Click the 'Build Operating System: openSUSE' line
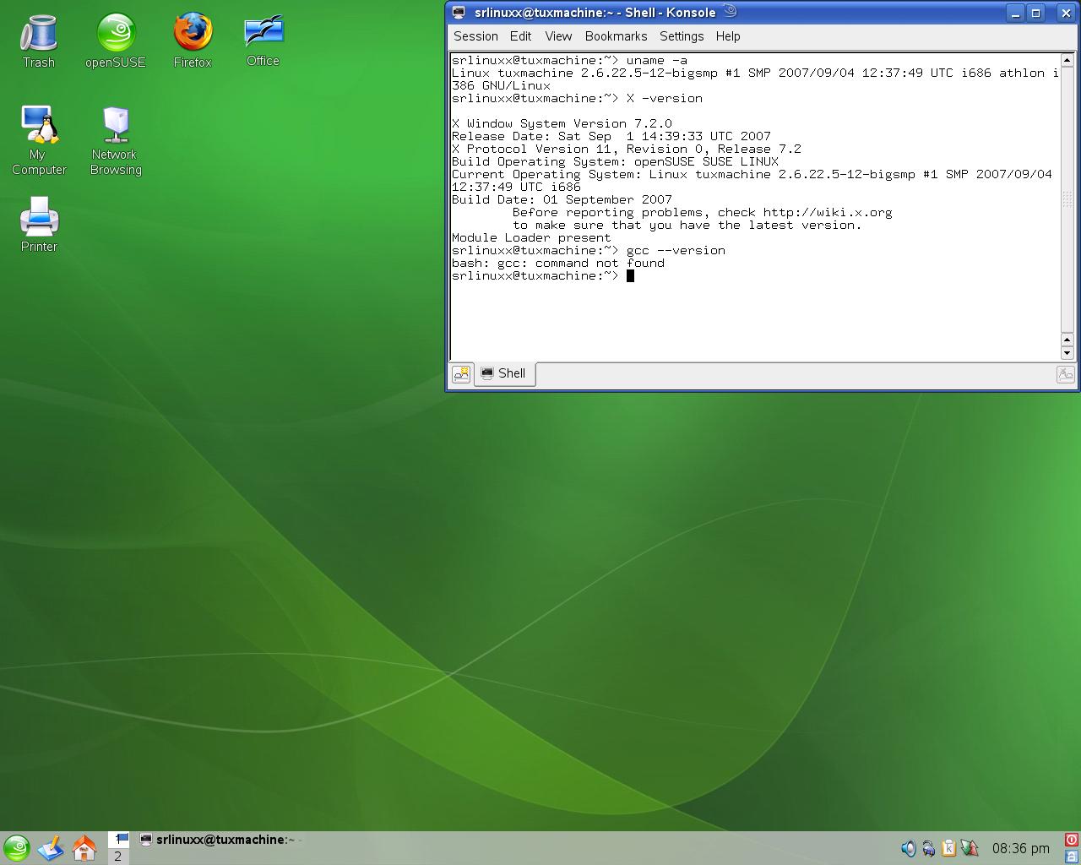Screen dimensions: 1081x865 tap(615, 161)
